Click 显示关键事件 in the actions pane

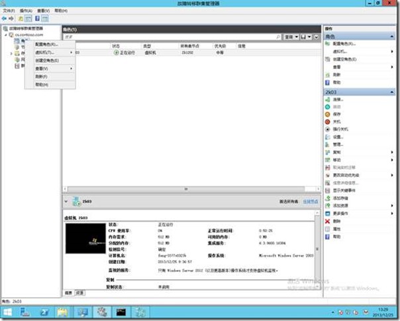coord(344,190)
